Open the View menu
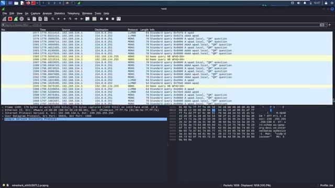The image size is (335, 188). 19,14
